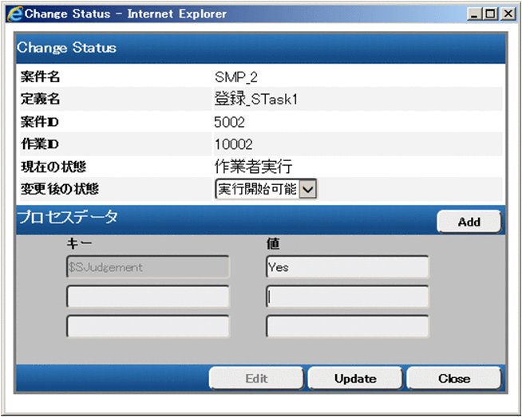Click the second row key field
Screen dimensions: 522x417
148,297
